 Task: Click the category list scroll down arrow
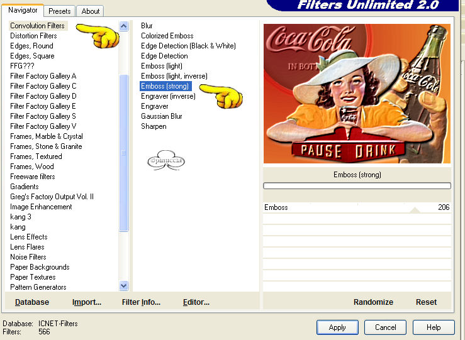coord(124,286)
